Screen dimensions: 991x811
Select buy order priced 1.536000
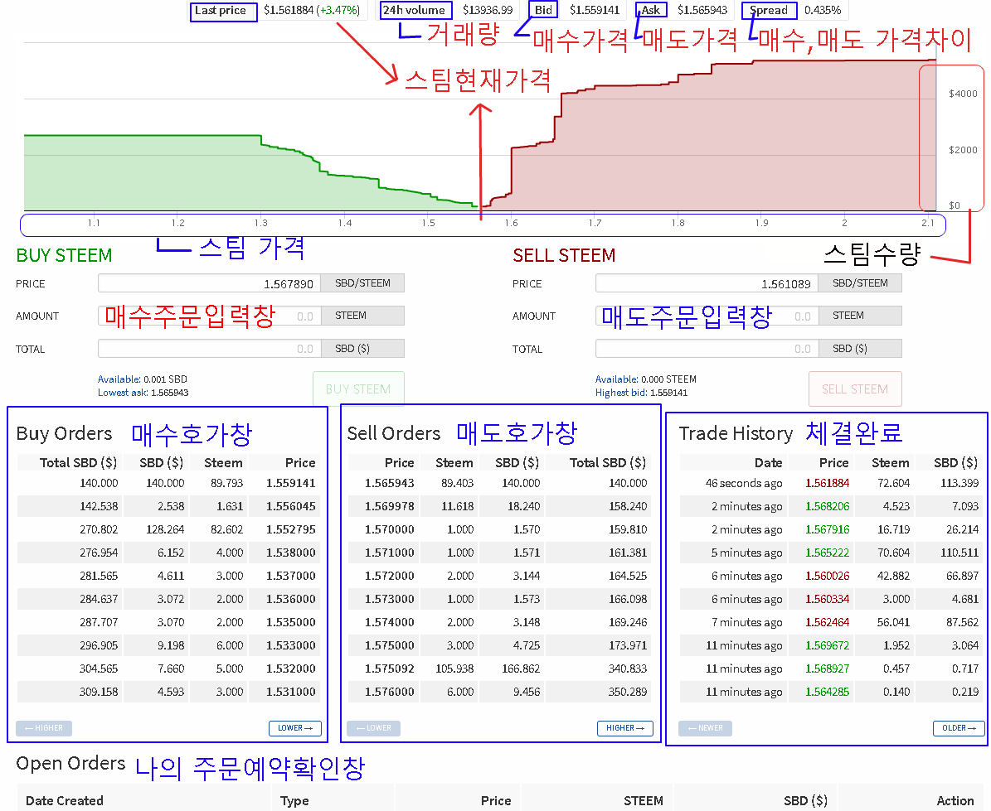(x=168, y=599)
